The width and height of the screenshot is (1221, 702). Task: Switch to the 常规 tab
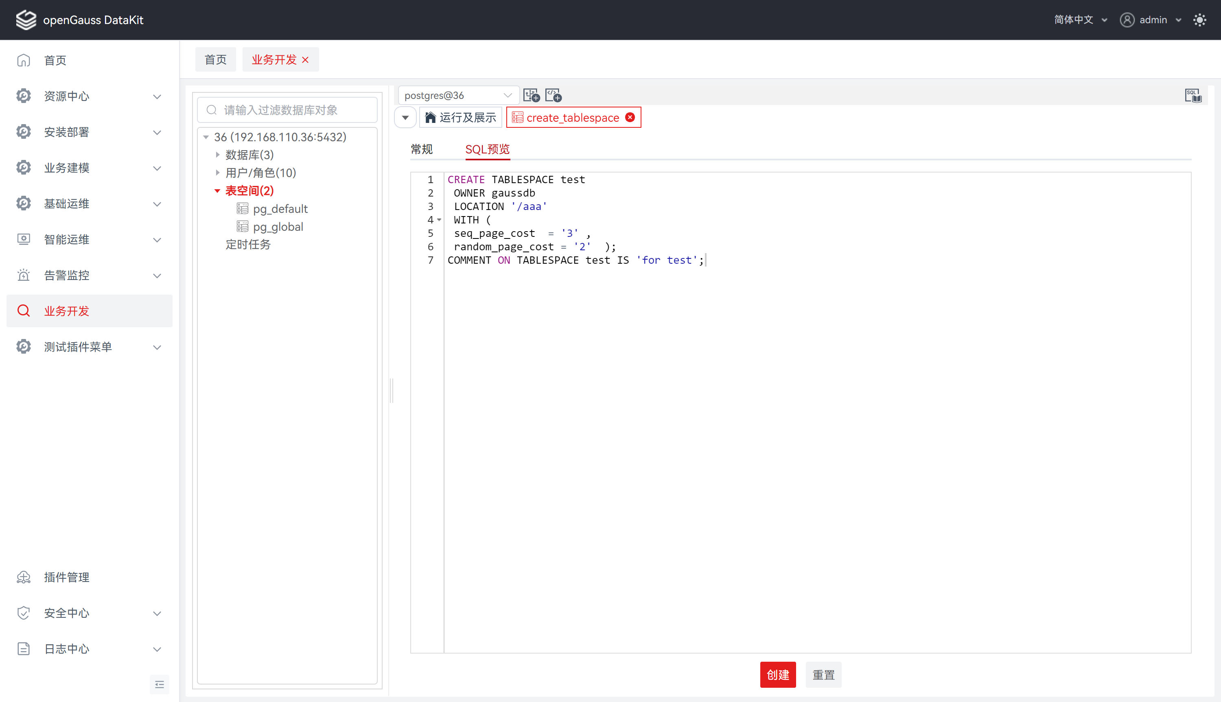(x=422, y=149)
